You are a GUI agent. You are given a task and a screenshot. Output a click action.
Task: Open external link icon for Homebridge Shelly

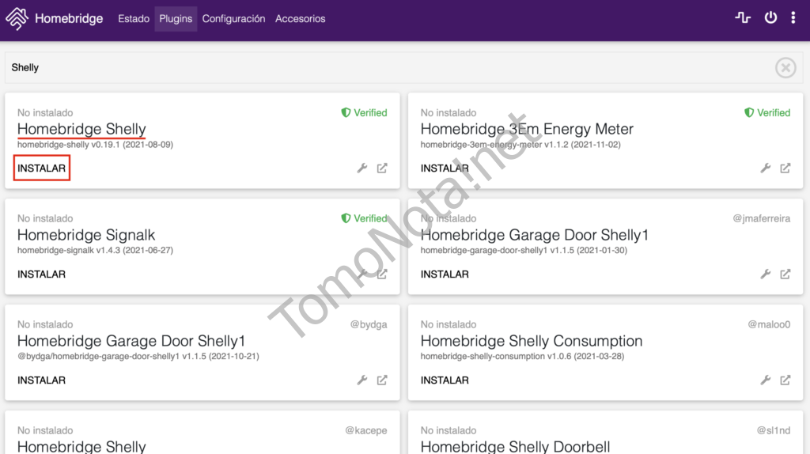pos(382,168)
